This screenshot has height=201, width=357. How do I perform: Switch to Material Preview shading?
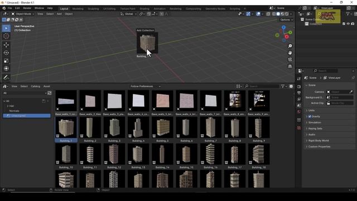282,14
